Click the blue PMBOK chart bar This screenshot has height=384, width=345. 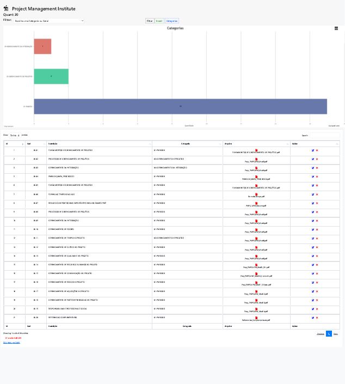pyautogui.click(x=180, y=106)
